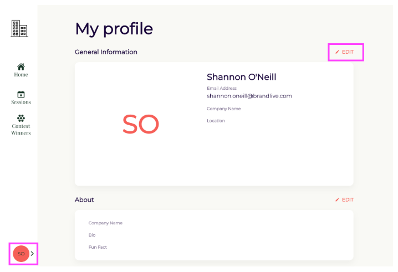Screen dimensions: 398x272
Task: Click the name Shannon O'Neill
Action: pos(241,77)
